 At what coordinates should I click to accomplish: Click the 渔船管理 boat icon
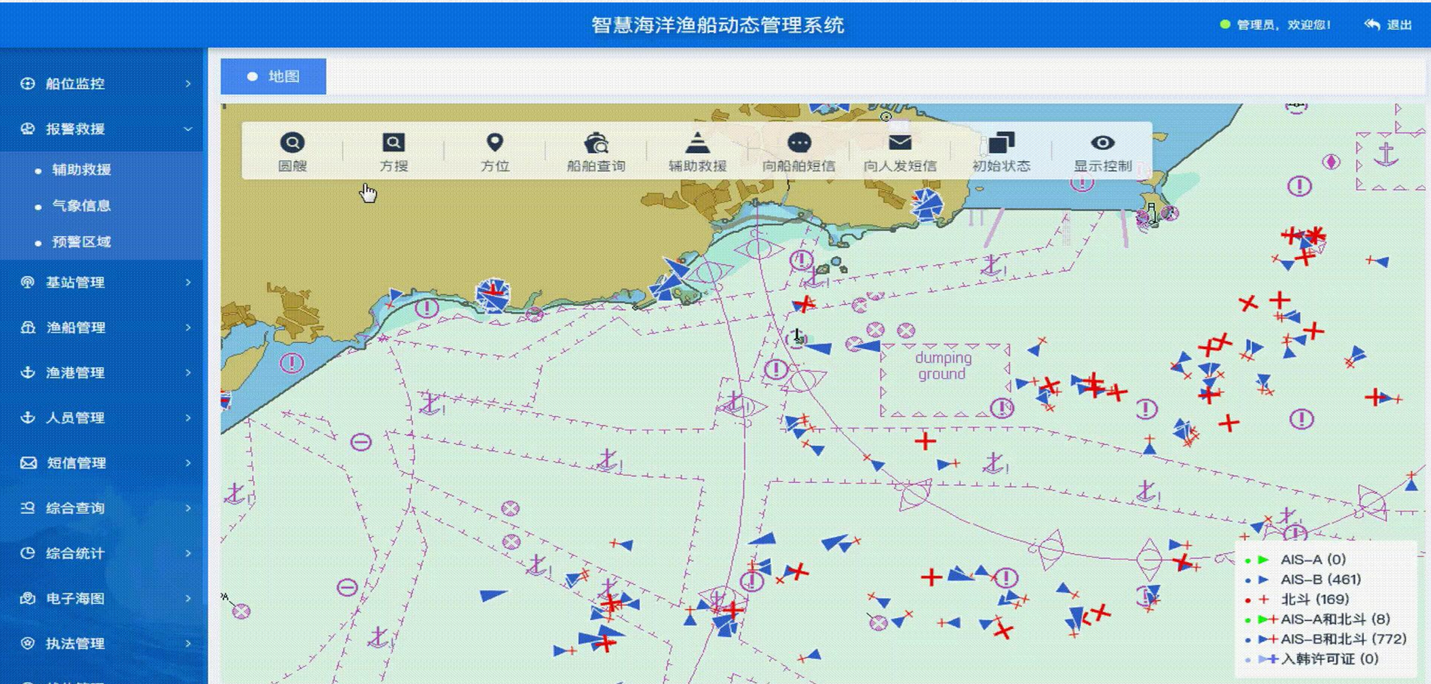[x=27, y=327]
